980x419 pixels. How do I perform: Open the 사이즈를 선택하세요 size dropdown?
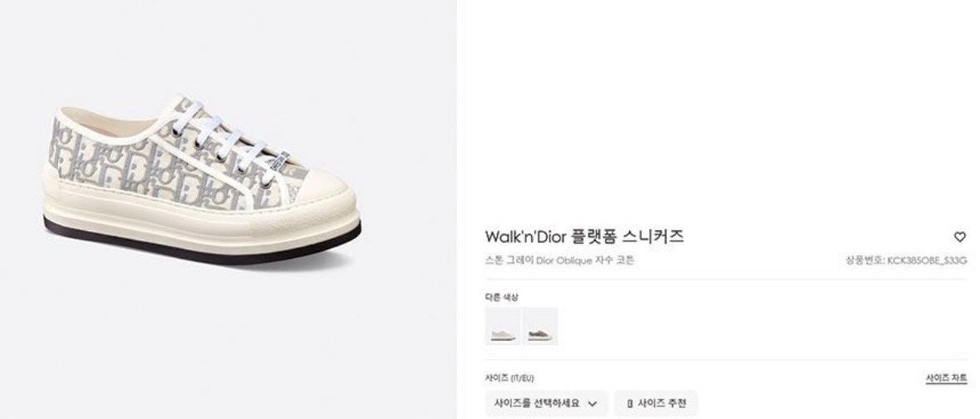point(546,403)
